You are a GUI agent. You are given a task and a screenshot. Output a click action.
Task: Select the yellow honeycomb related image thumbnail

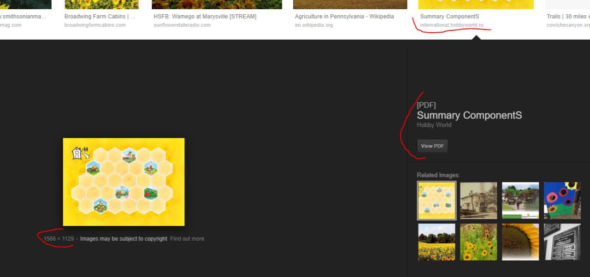pos(437,200)
